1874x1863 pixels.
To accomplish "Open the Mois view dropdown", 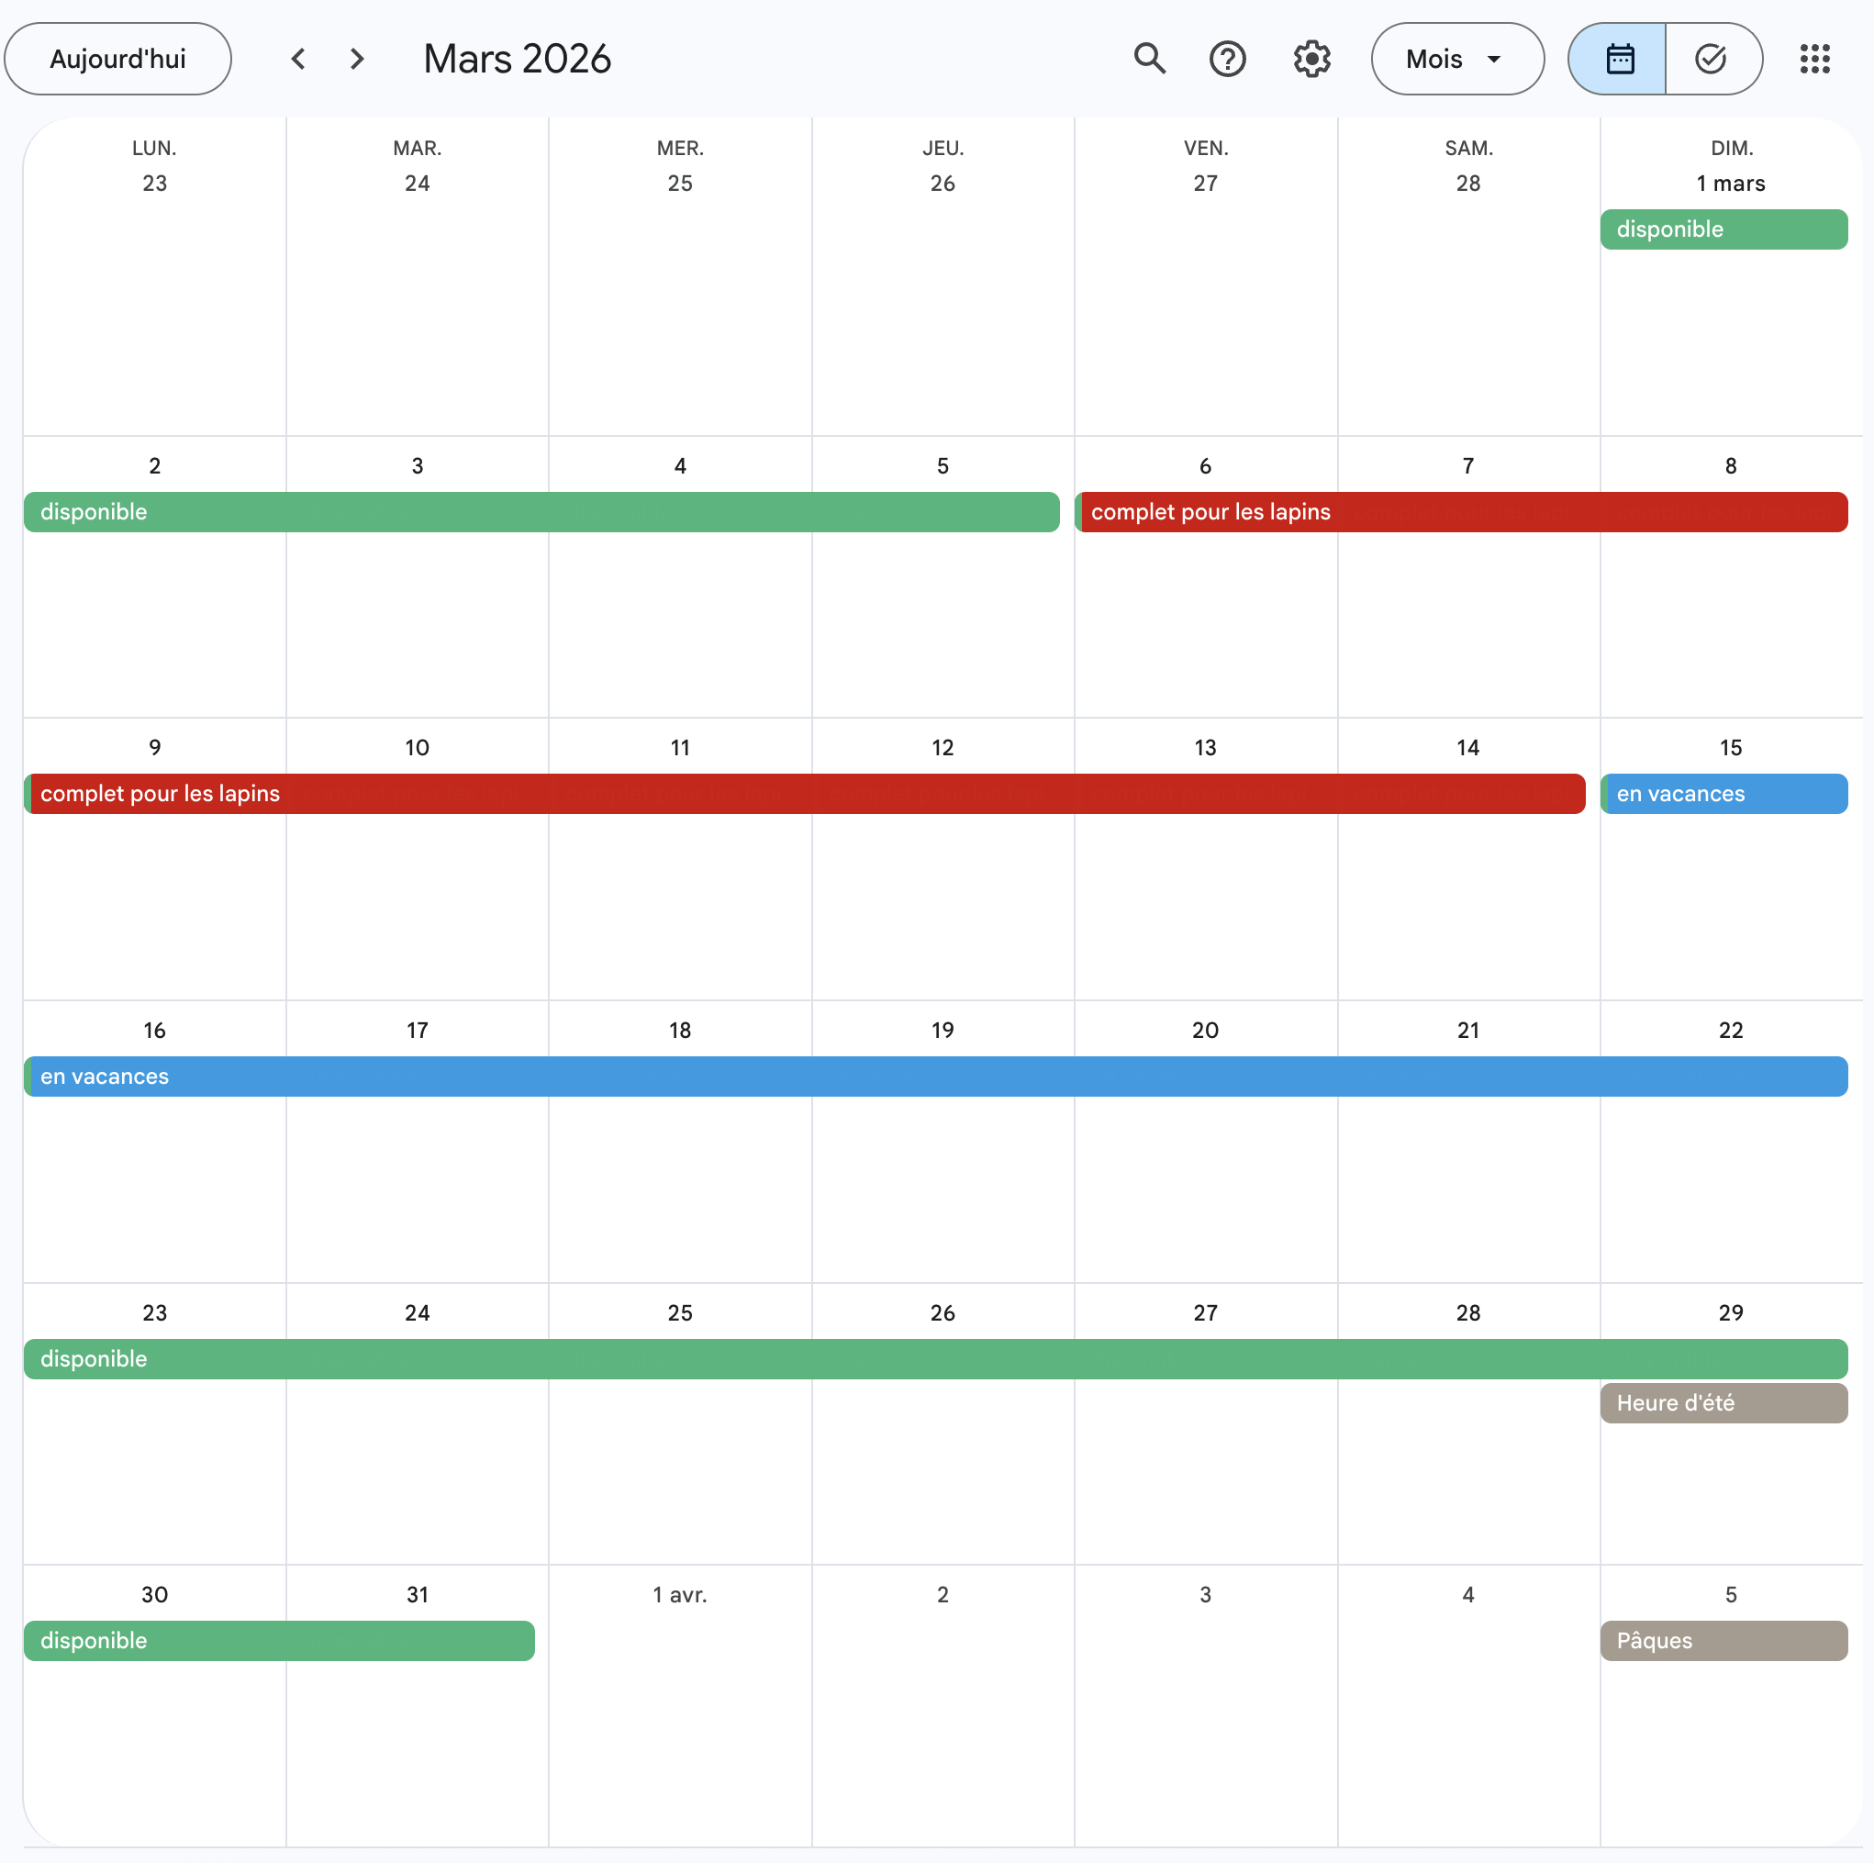I will click(x=1456, y=59).
